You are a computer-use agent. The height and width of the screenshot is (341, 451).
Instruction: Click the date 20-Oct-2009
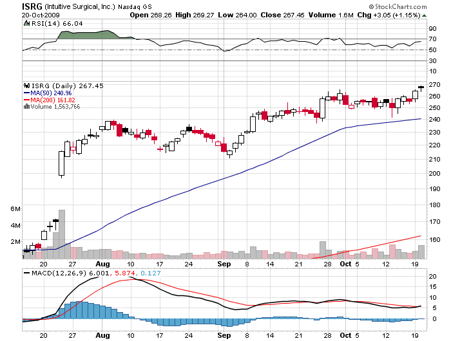click(x=41, y=15)
